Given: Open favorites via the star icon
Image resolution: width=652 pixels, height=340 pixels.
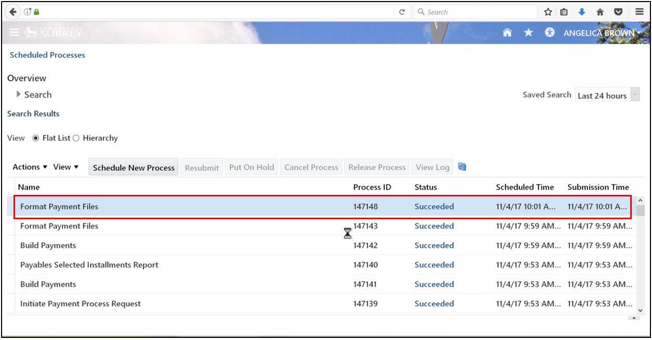Looking at the screenshot, I should [528, 32].
